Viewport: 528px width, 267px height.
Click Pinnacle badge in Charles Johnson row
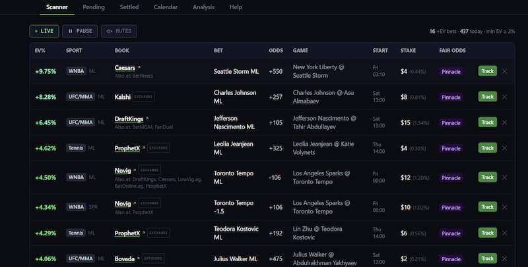(451, 97)
